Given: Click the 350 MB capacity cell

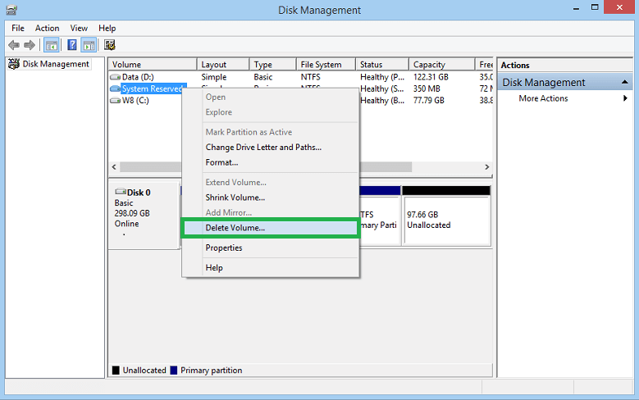Looking at the screenshot, I should (427, 89).
